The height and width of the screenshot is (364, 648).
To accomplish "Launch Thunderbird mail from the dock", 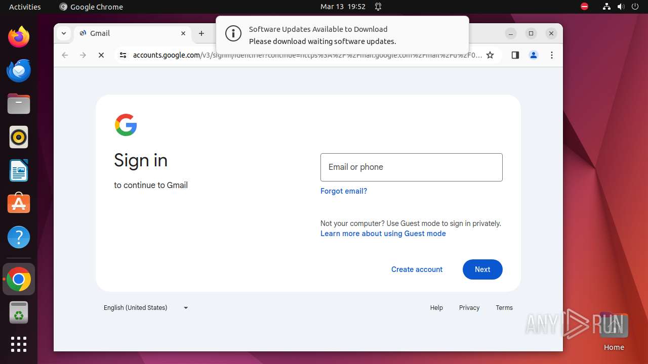I will [x=19, y=70].
